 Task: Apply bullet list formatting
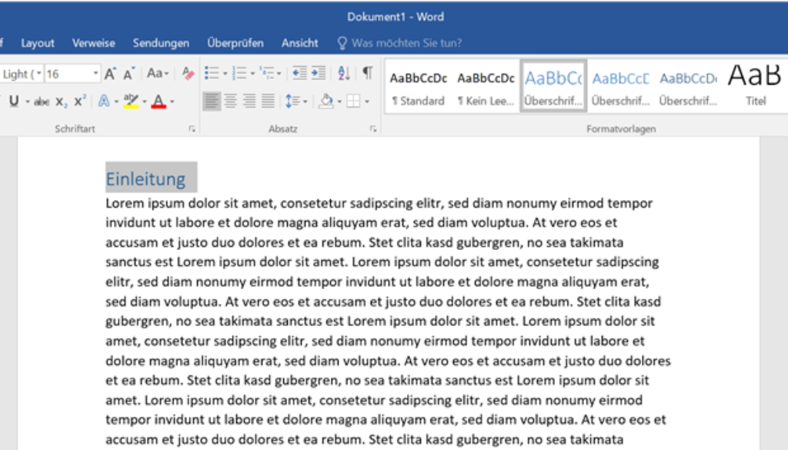pos(212,73)
